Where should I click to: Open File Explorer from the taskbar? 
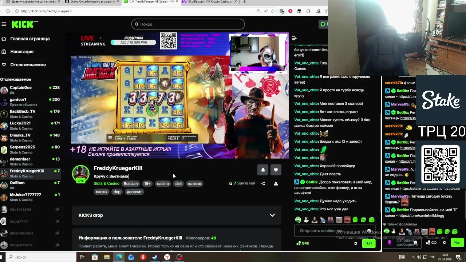(x=107, y=257)
